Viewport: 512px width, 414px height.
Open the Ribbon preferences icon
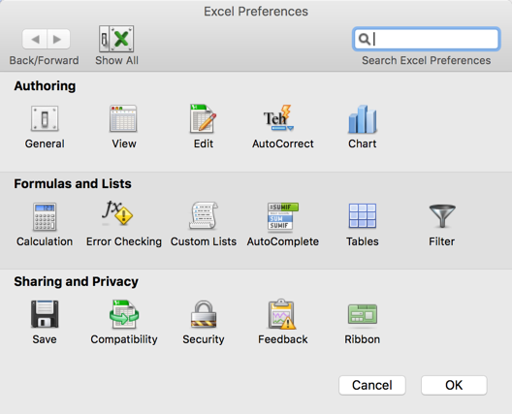[x=363, y=314]
